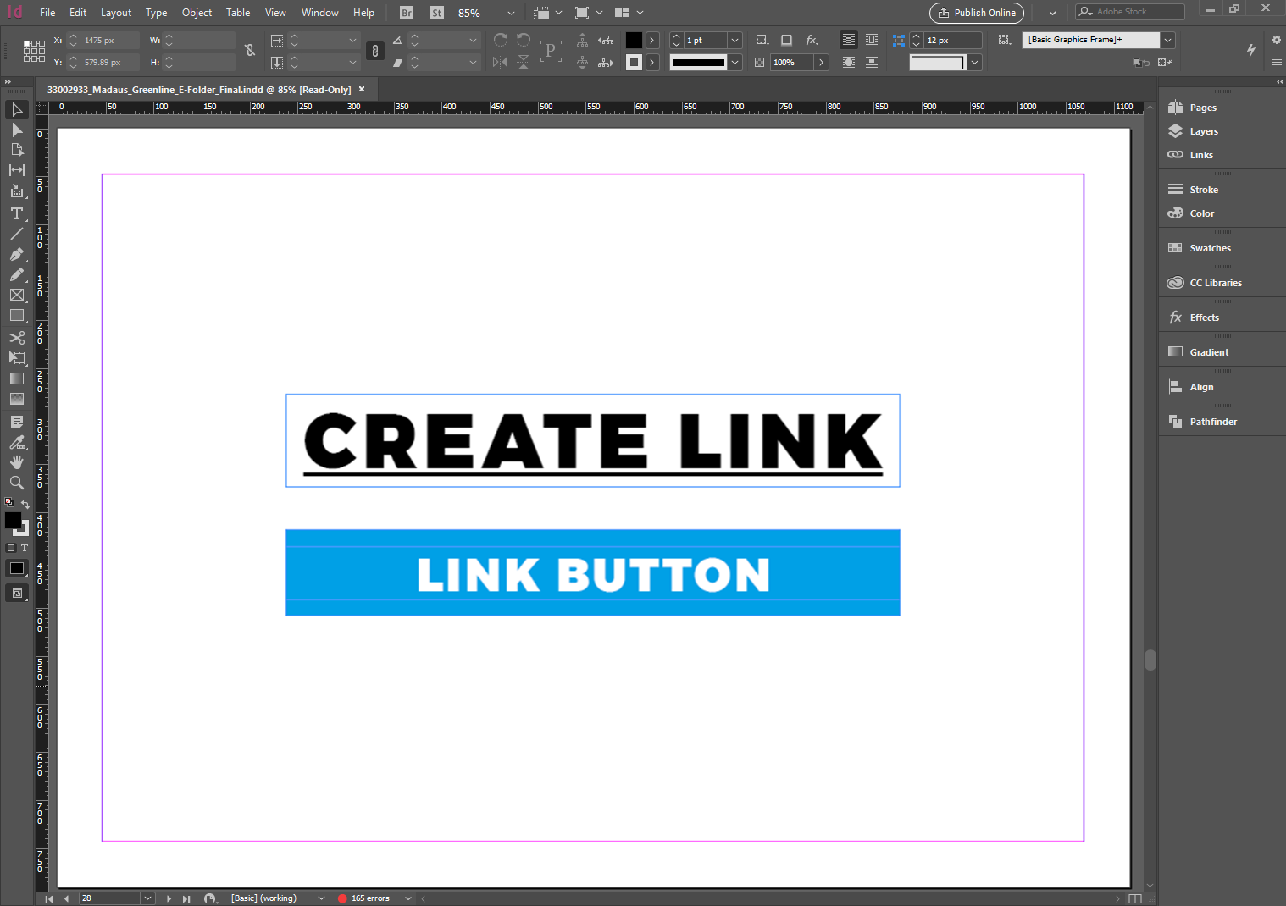Expand the stroke weight 1 pt dropdown
Image resolution: width=1286 pixels, height=906 pixels.
click(x=735, y=40)
